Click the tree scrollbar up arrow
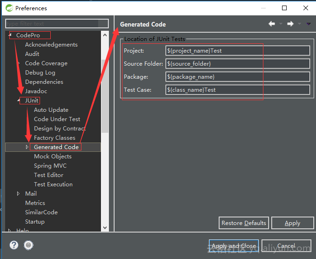The height and width of the screenshot is (259, 316). pyautogui.click(x=105, y=35)
